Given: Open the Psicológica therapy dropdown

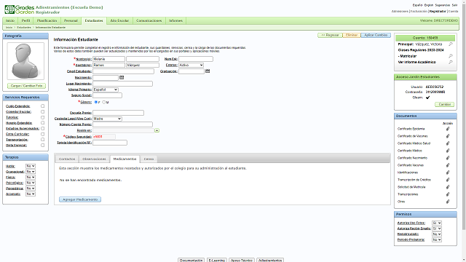Looking at the screenshot, I should 31,183.
